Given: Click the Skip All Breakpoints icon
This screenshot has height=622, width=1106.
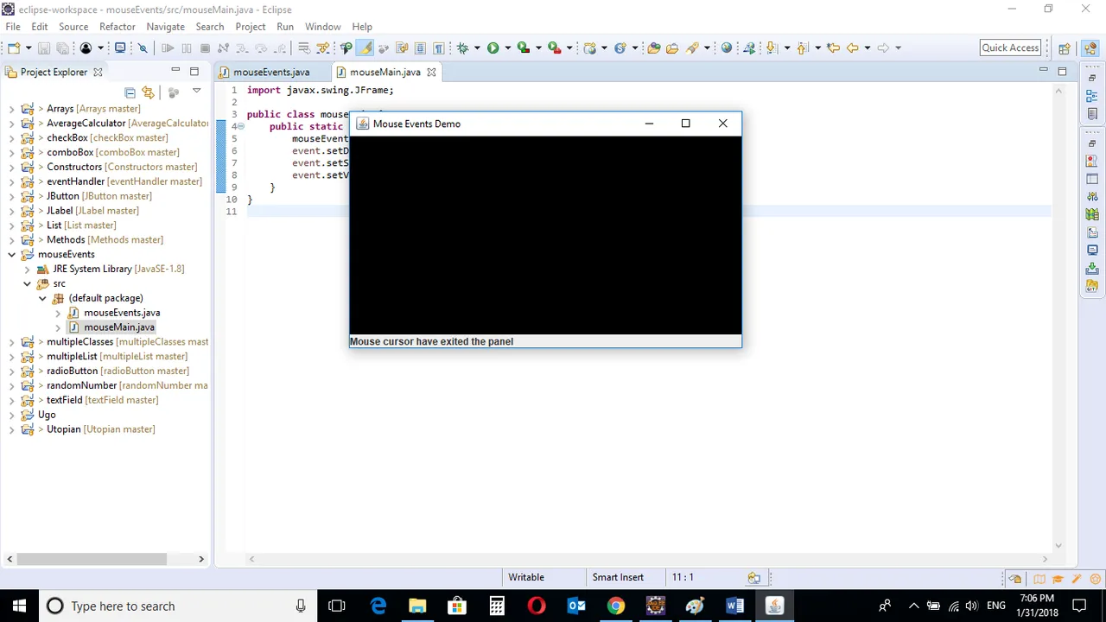Looking at the screenshot, I should (143, 48).
